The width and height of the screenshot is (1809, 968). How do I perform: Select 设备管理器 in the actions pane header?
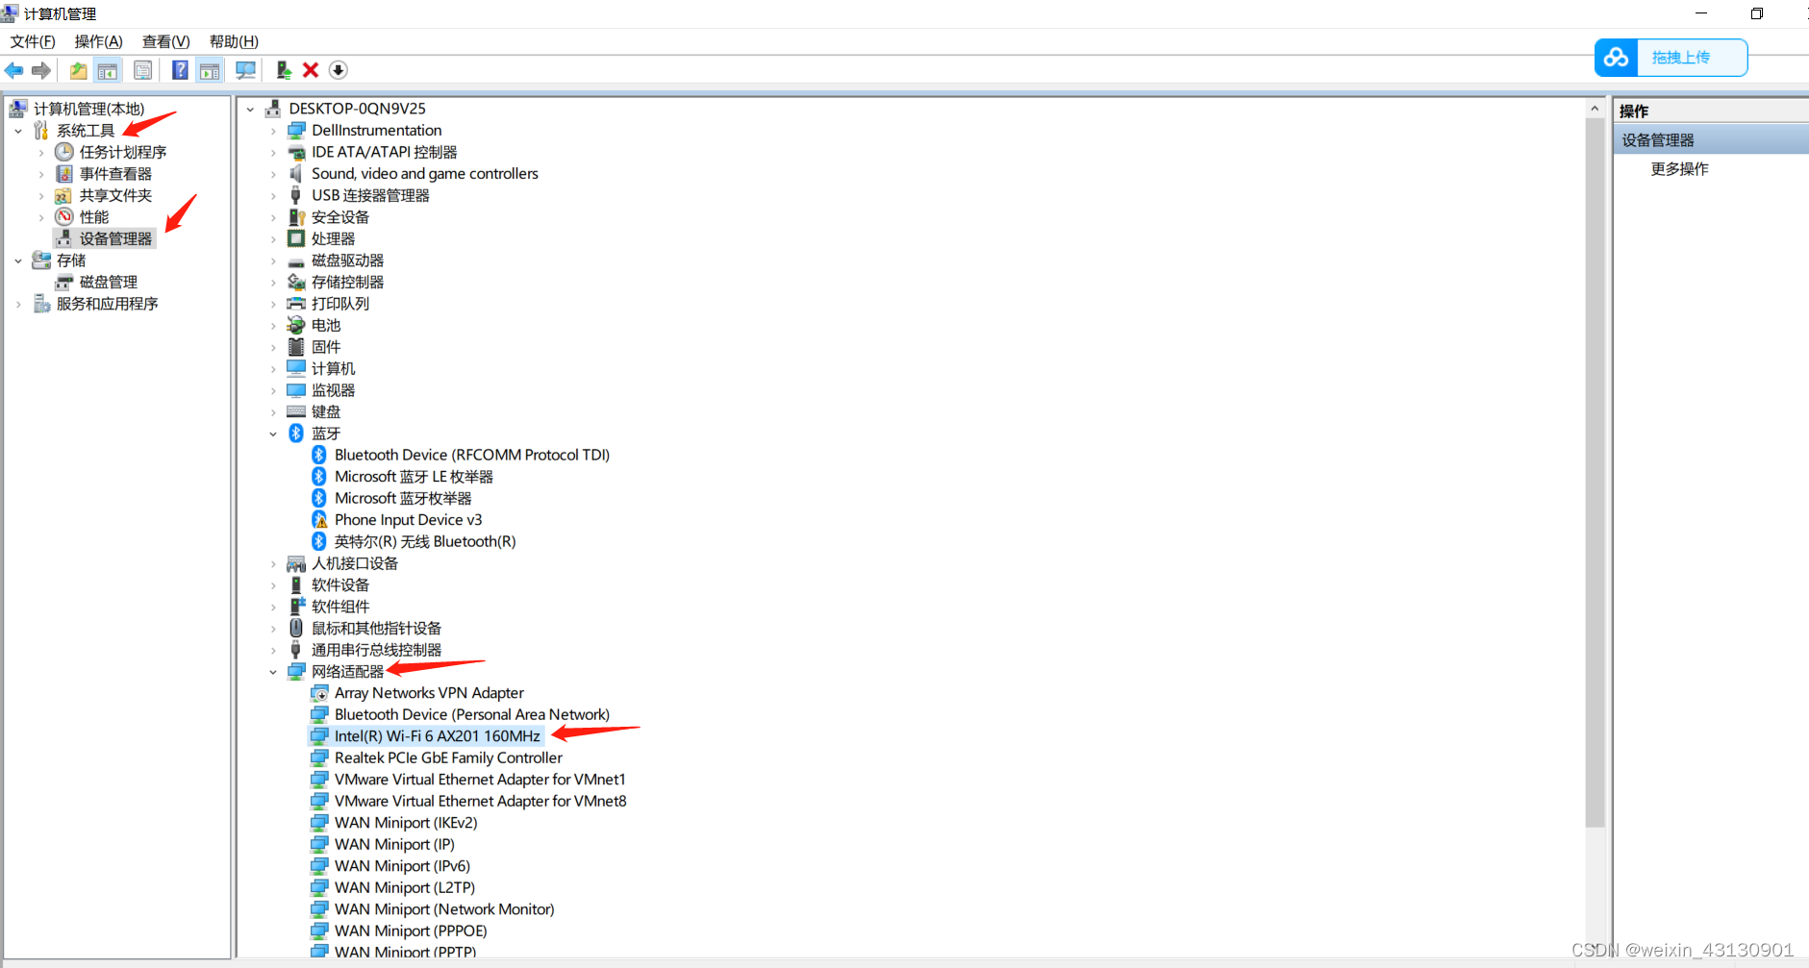[x=1711, y=140]
